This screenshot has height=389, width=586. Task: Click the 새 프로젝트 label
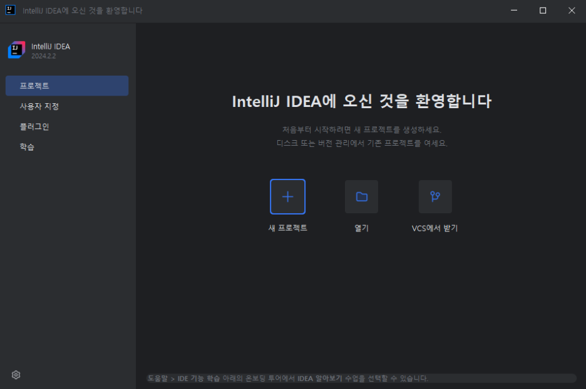[x=288, y=228]
